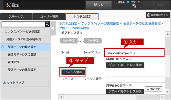The height and width of the screenshot is (100, 171).
Task: Click the search magnifier icon
Action: tap(47, 24)
